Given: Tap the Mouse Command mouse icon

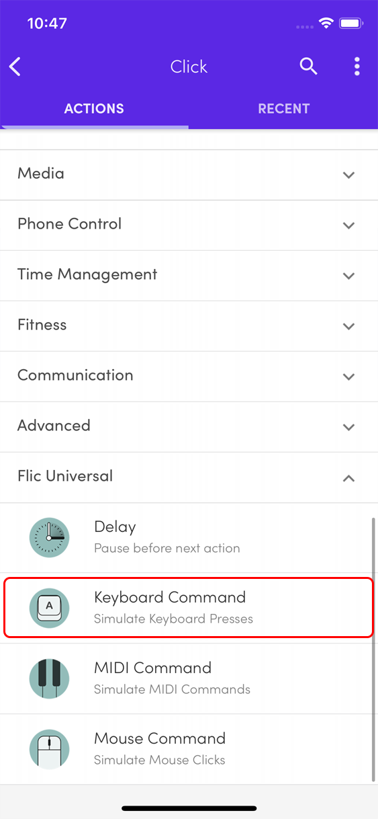Looking at the screenshot, I should pos(49,749).
